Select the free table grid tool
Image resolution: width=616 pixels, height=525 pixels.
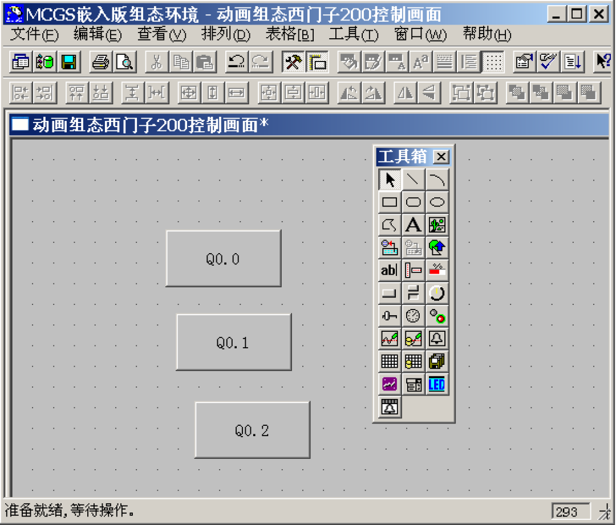390,361
